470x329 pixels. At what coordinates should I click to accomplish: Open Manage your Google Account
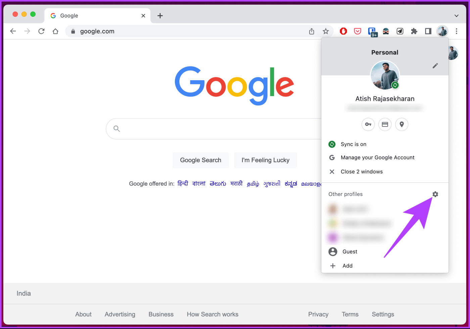click(x=377, y=157)
